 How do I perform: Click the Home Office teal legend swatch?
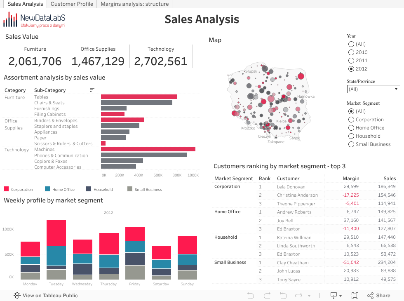(x=47, y=189)
